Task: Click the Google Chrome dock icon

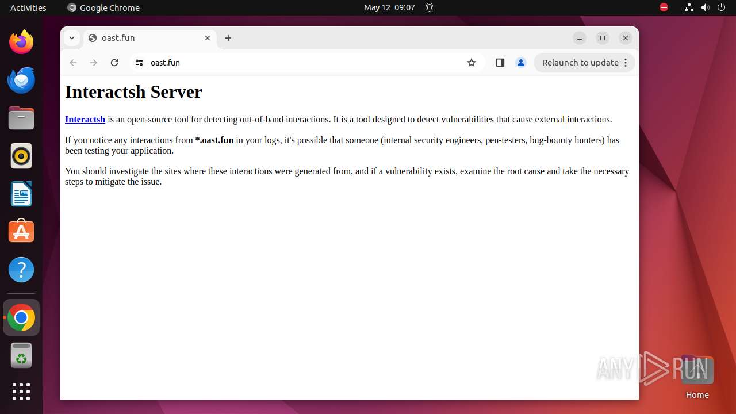Action: click(21, 317)
